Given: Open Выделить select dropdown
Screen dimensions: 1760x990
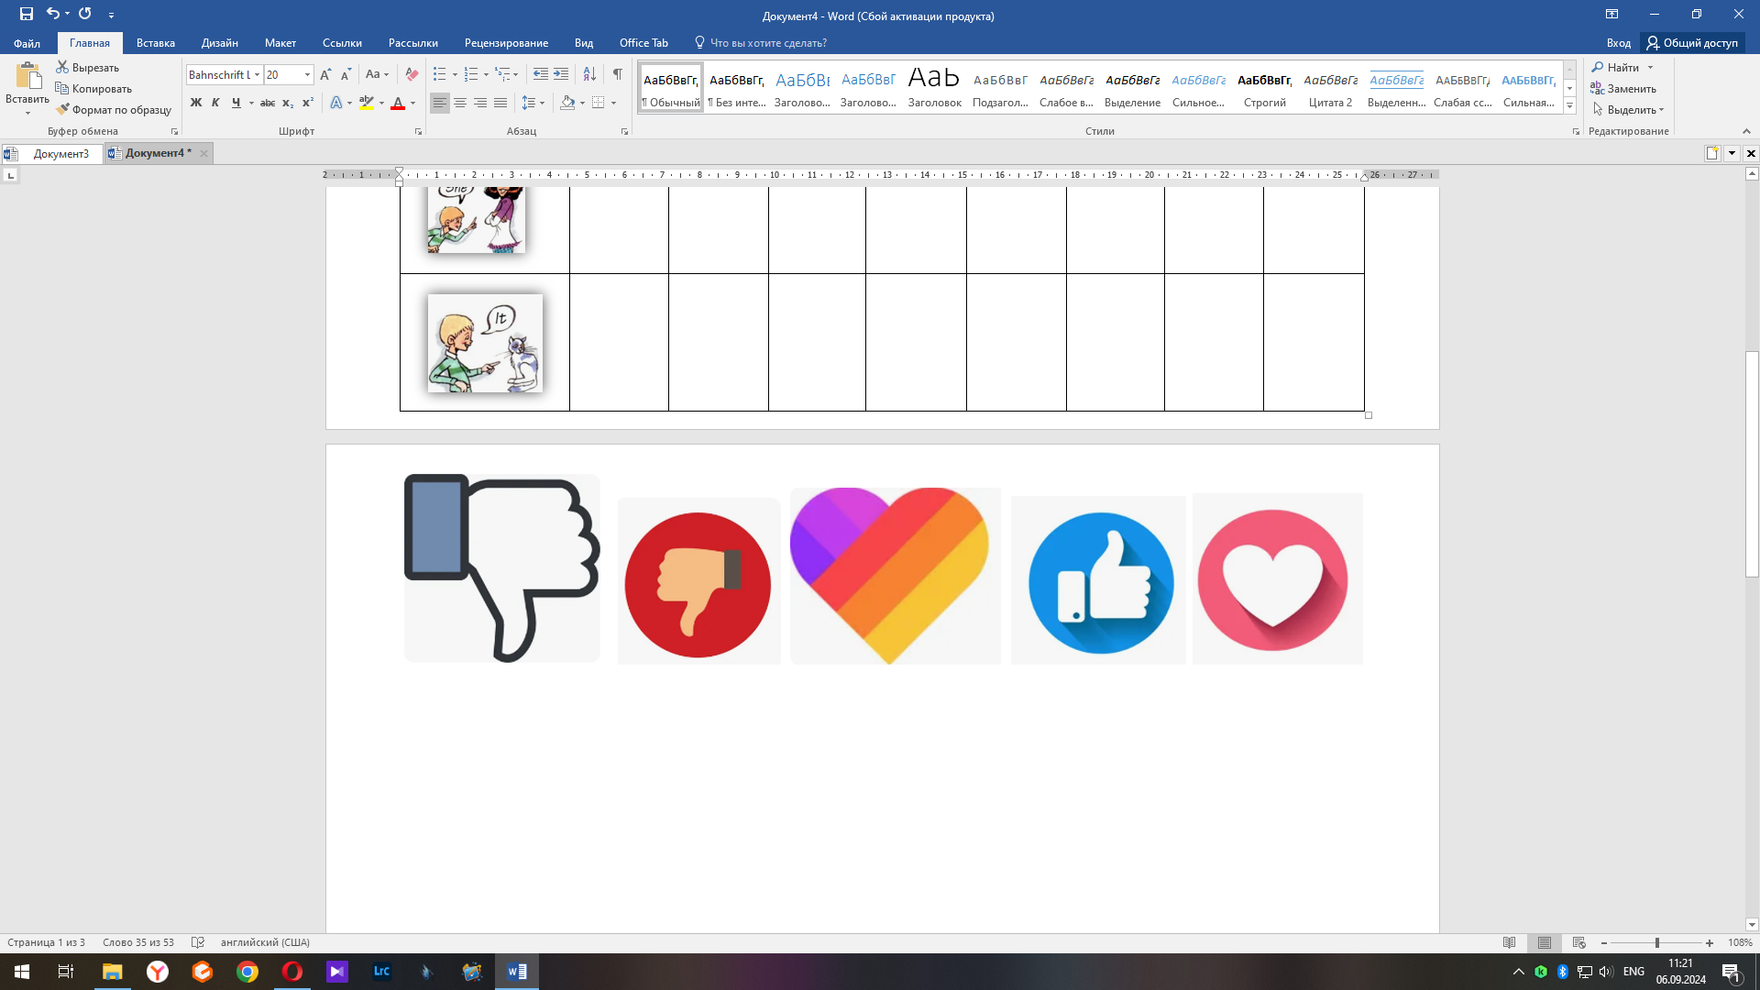Looking at the screenshot, I should pos(1628,110).
